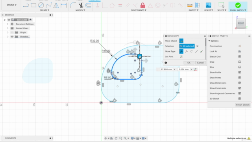
Task: Toggle the 3D Sketch checkbox
Action: coord(239,99)
